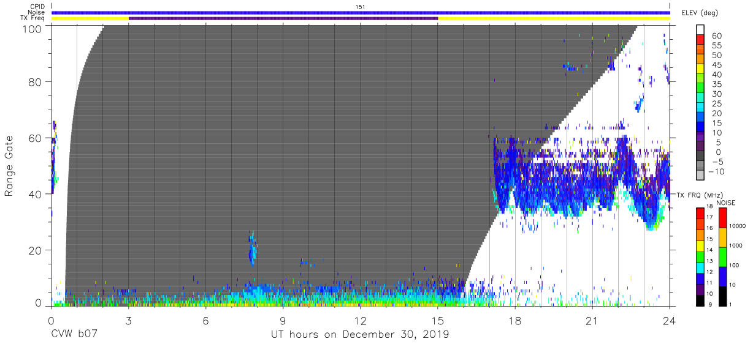
Task: Click the 100 label on NOISE colorbar
Action: pyautogui.click(x=735, y=266)
